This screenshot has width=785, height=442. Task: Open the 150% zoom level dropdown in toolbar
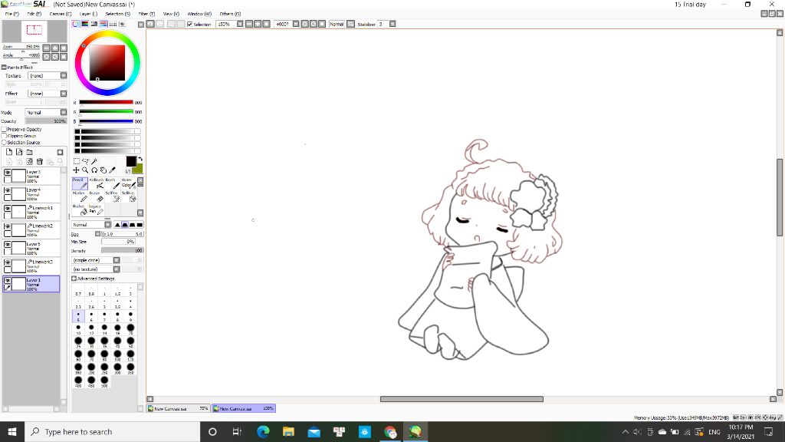[240, 24]
